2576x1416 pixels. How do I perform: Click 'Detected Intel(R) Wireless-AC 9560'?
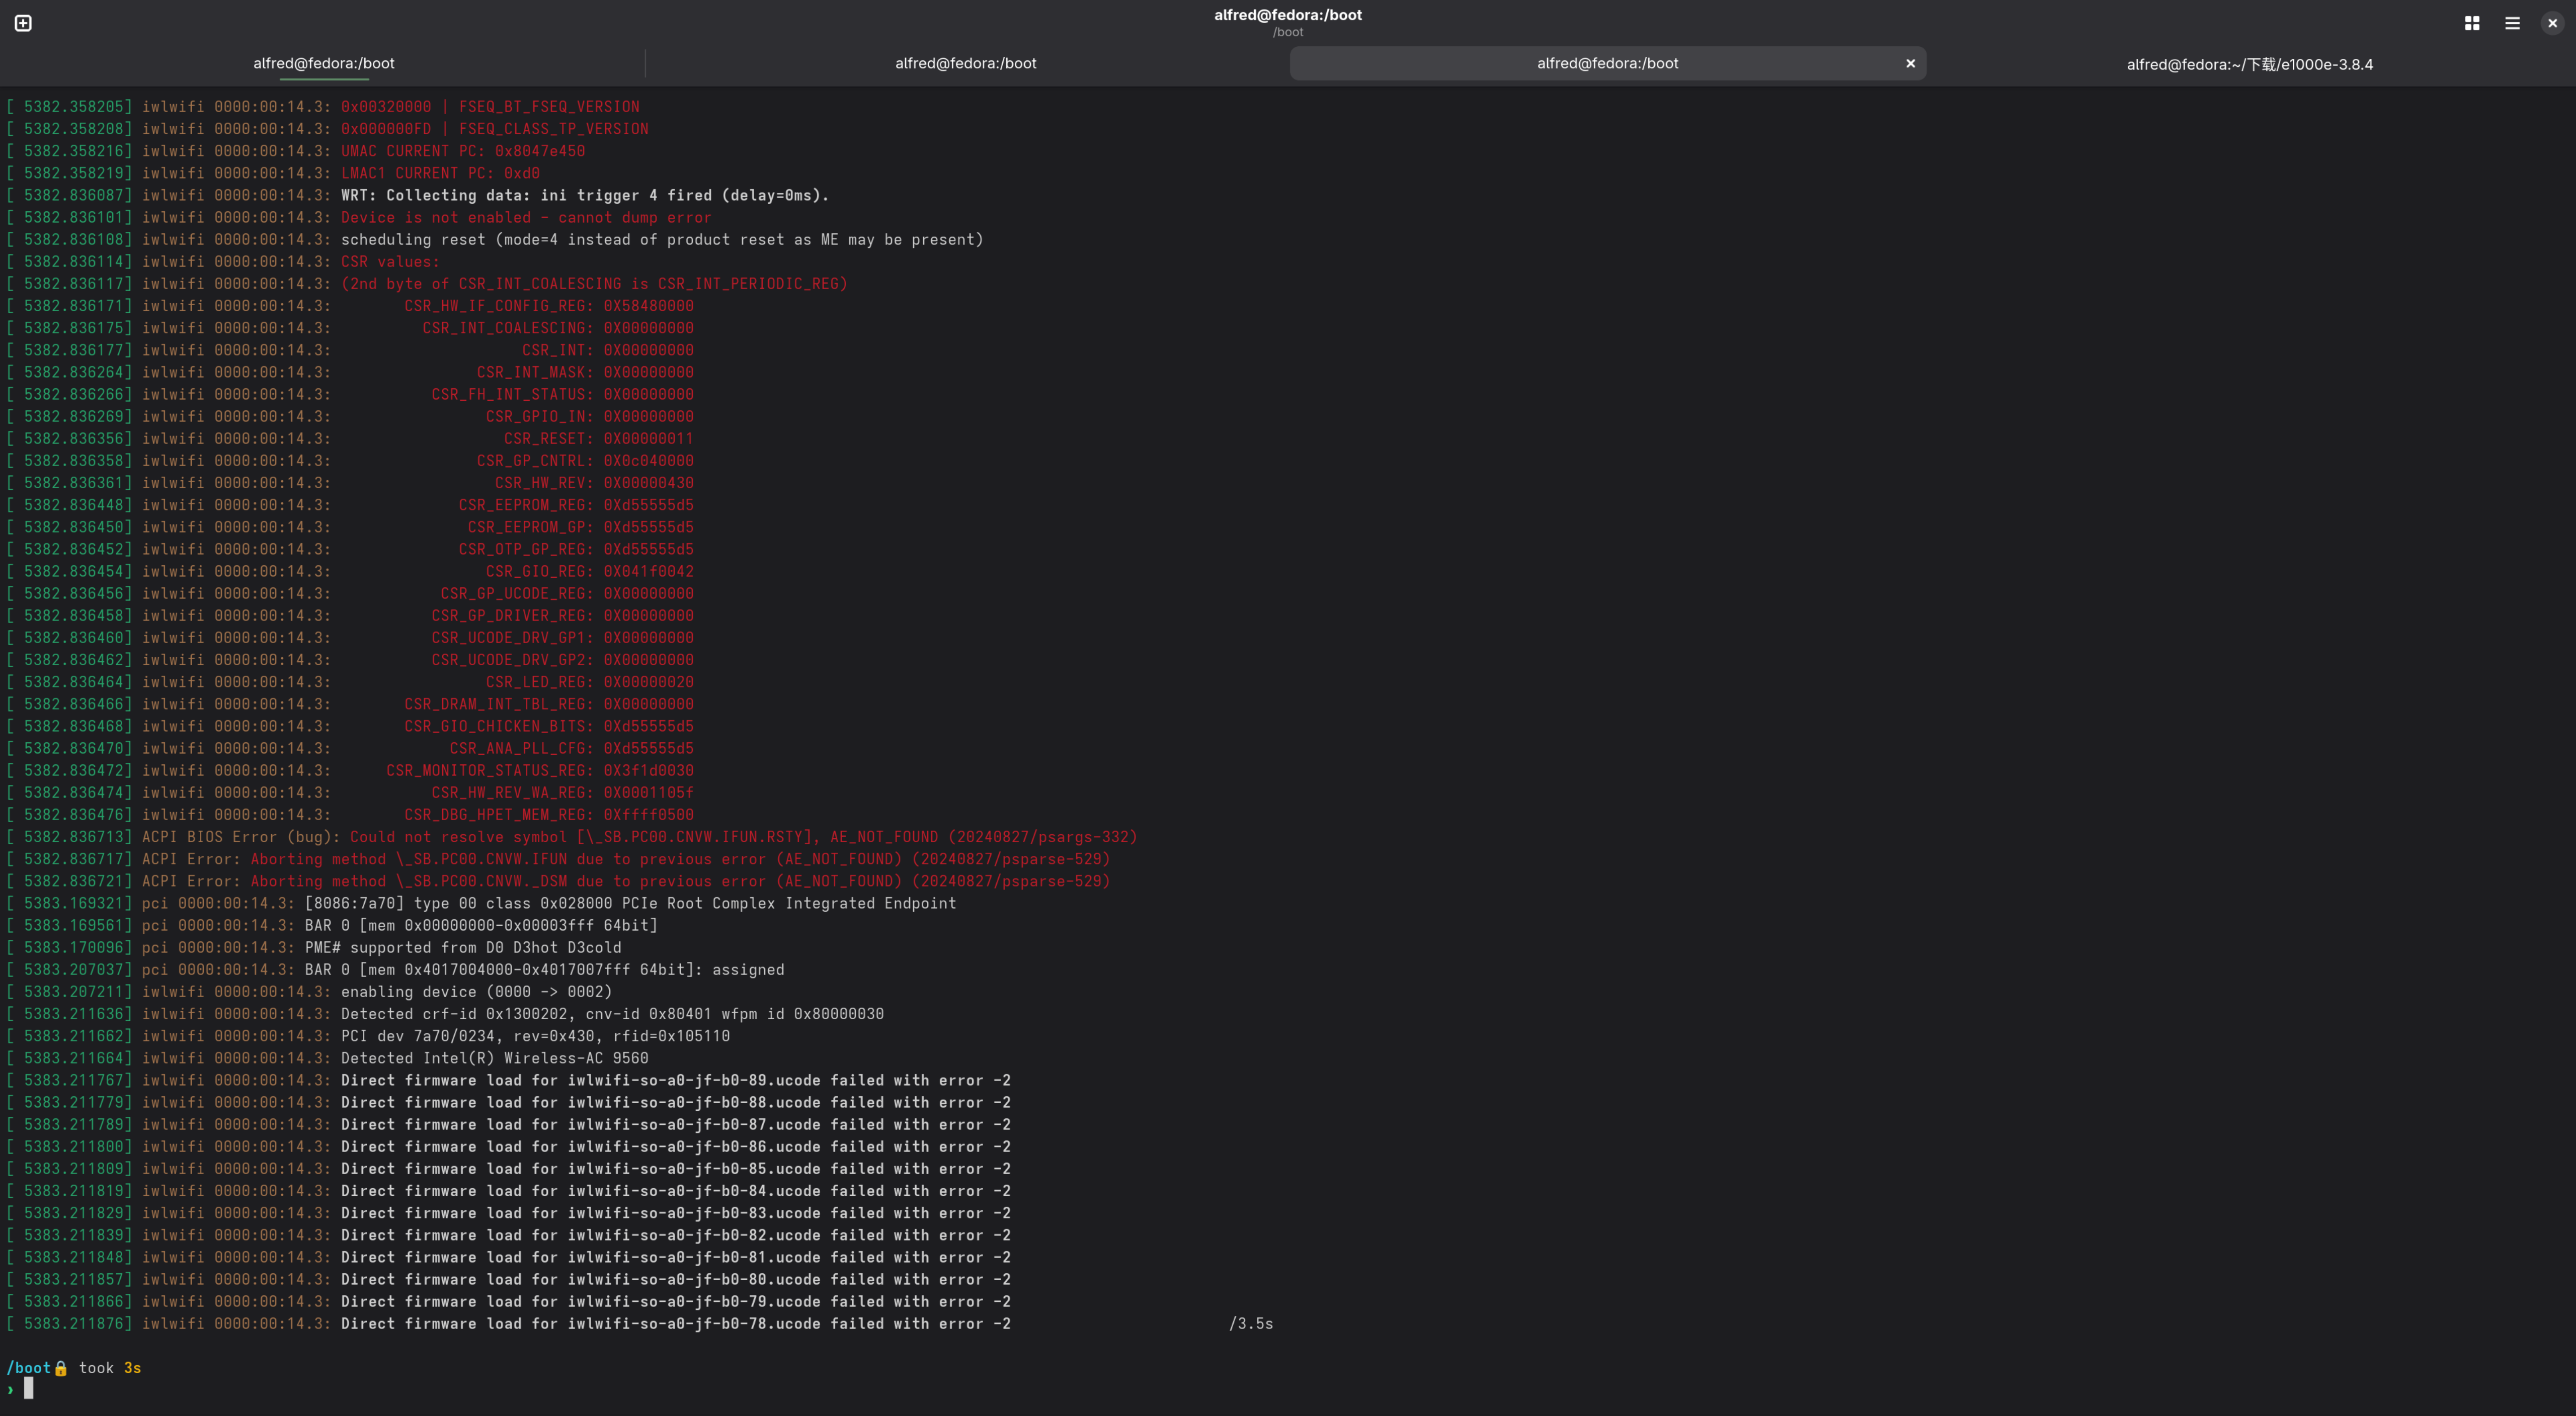click(494, 1058)
